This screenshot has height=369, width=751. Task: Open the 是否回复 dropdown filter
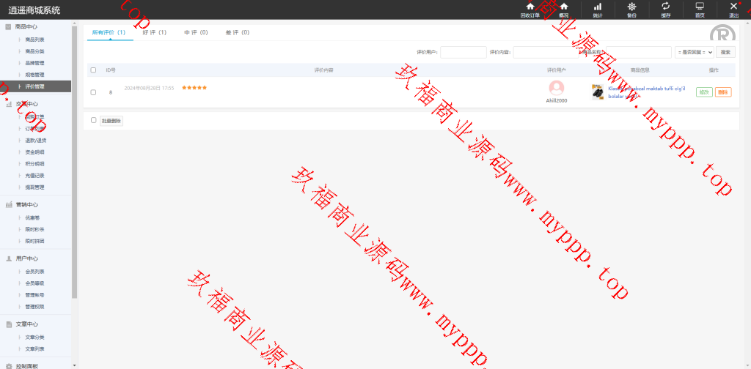point(694,52)
